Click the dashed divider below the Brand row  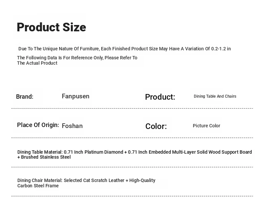coord(132,108)
